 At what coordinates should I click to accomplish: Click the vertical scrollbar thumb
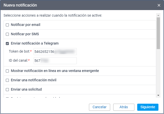[158, 33]
